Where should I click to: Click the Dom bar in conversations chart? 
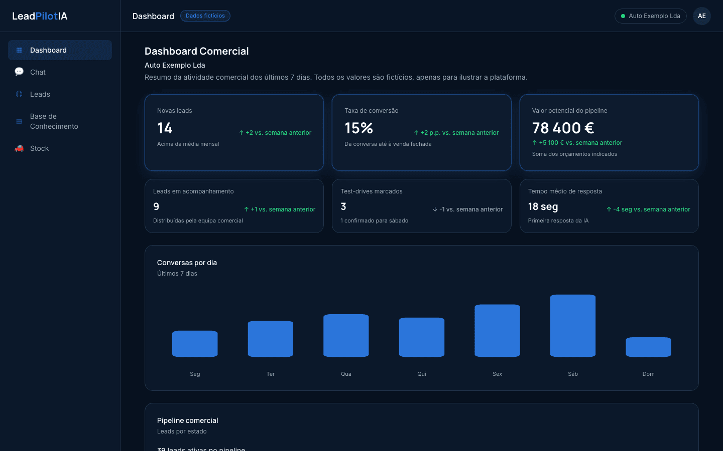[x=649, y=347]
